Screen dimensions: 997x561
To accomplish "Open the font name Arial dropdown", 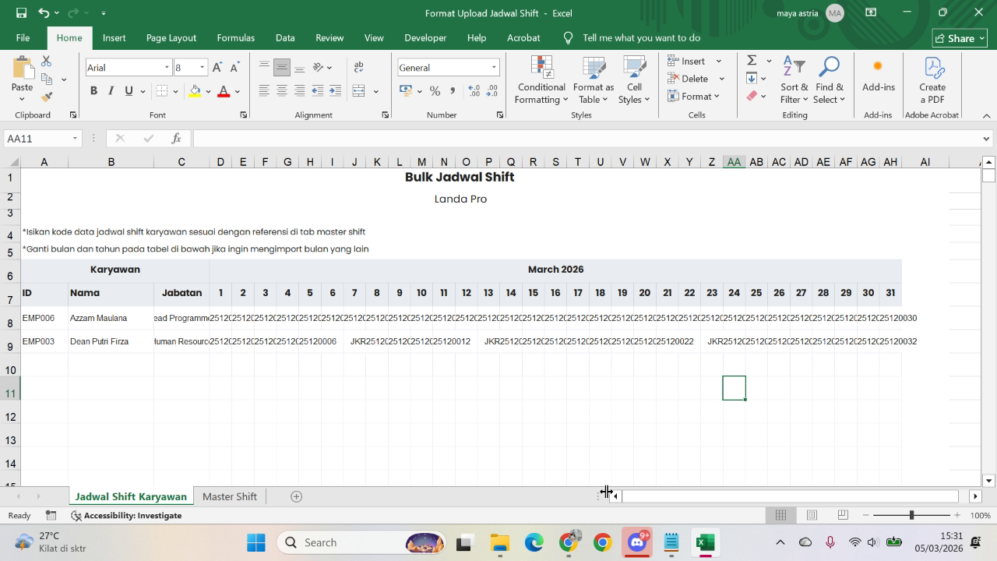I will pos(166,68).
